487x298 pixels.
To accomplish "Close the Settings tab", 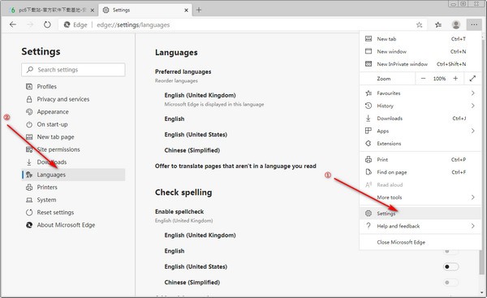I will (186, 11).
